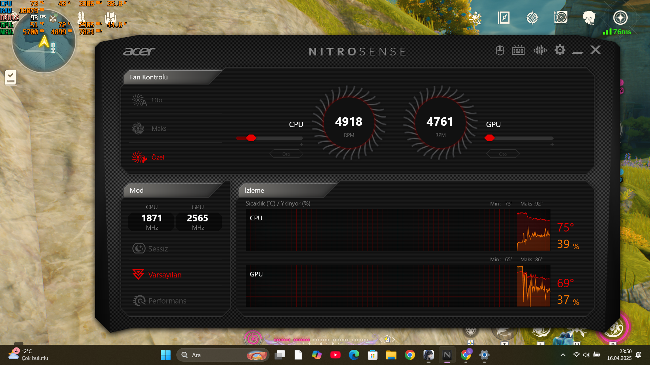Decrease GPU fan speed with minus sign
This screenshot has height=365, width=650.
tap(487, 146)
